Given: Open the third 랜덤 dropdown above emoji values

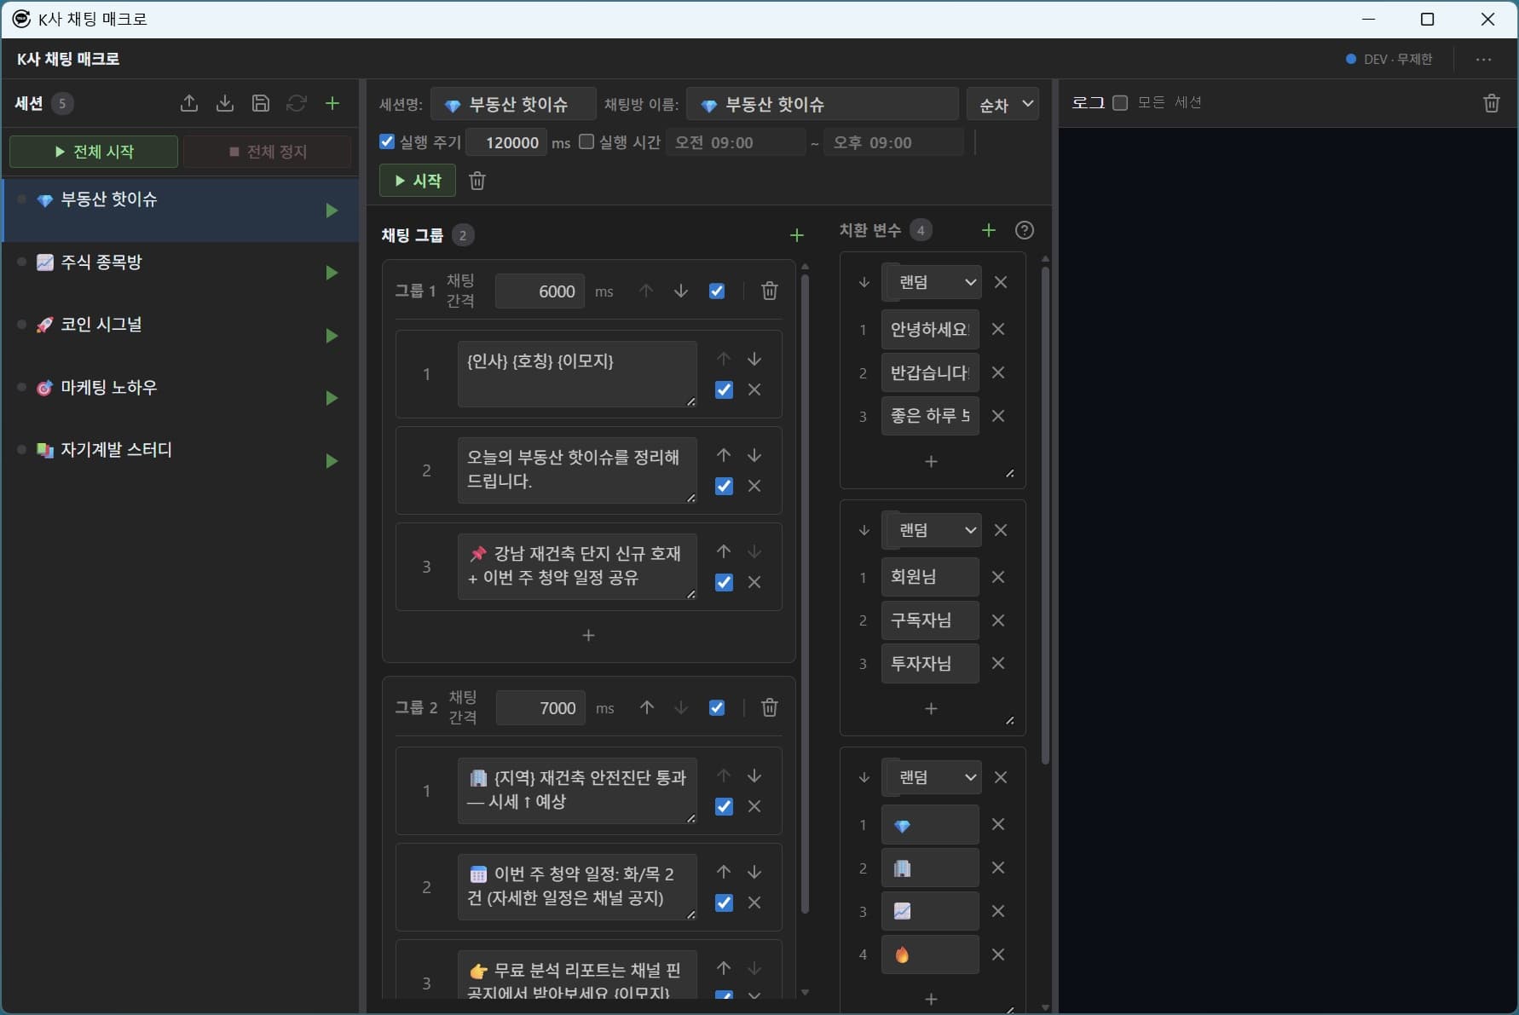Looking at the screenshot, I should tap(934, 777).
